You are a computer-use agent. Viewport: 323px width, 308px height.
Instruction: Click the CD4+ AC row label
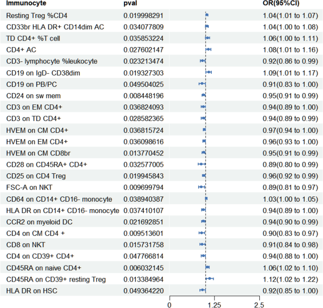click(21, 50)
